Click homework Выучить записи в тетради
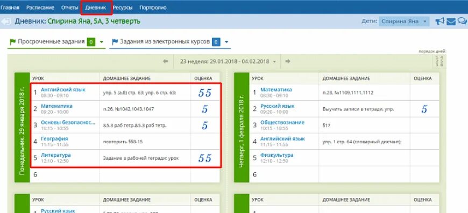The image size is (468, 213). pos(358,109)
